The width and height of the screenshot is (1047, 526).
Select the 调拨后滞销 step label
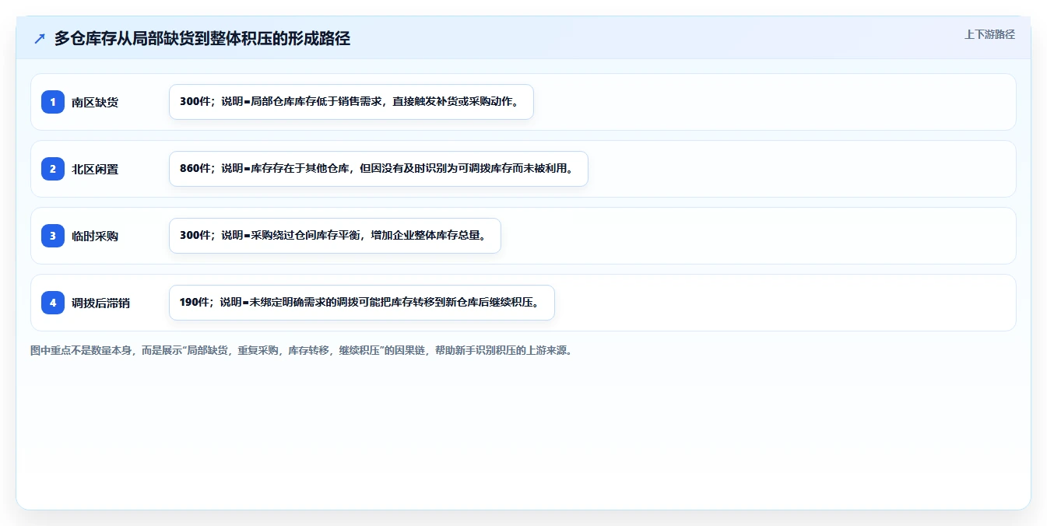pos(100,303)
